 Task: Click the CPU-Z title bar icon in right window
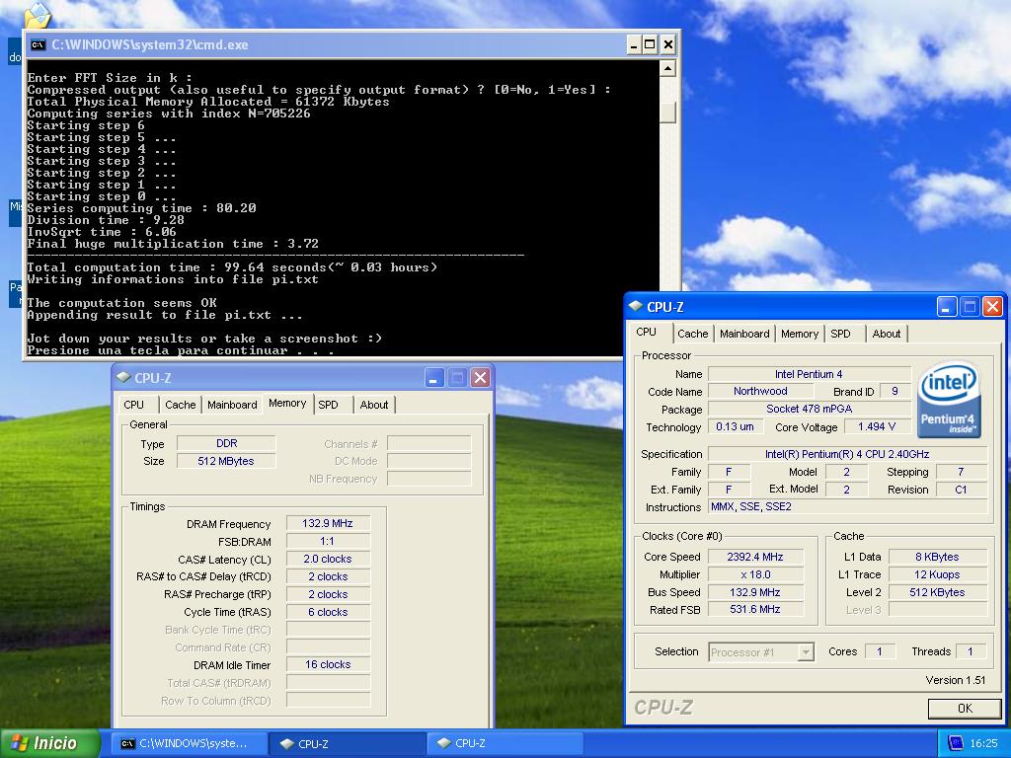[x=637, y=306]
